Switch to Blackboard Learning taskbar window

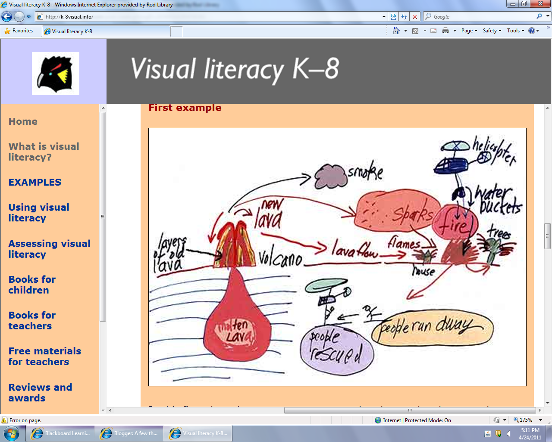point(60,433)
